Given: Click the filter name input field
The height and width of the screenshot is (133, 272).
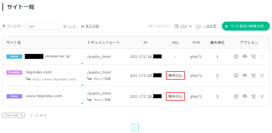Looking at the screenshot, I should pyautogui.click(x=43, y=26).
